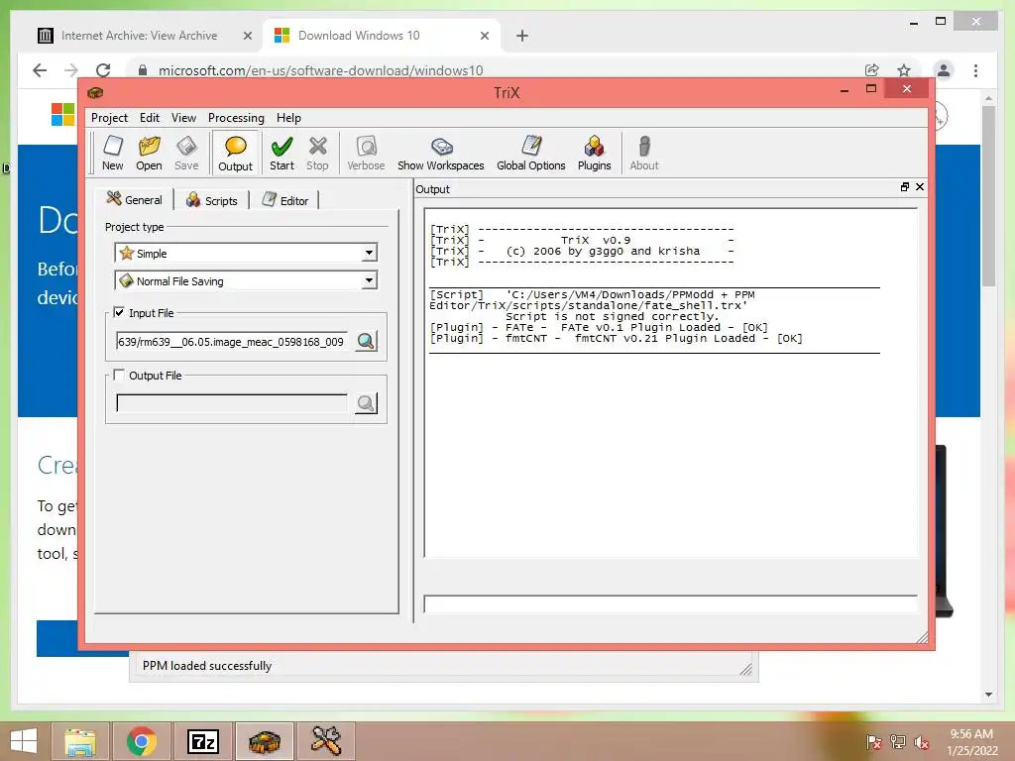
Task: Expand the Normal File Saving dropdown
Action: 369,280
